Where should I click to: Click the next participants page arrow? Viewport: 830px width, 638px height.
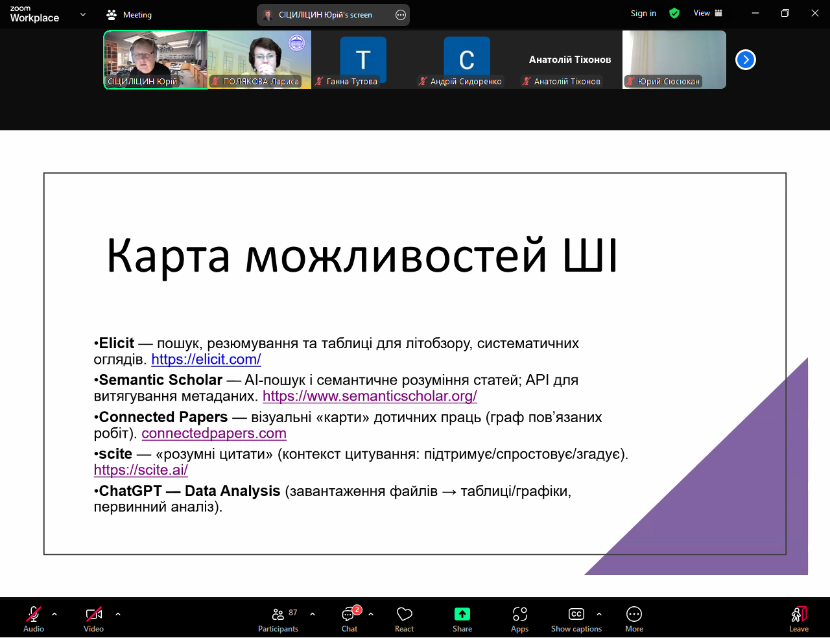745,60
